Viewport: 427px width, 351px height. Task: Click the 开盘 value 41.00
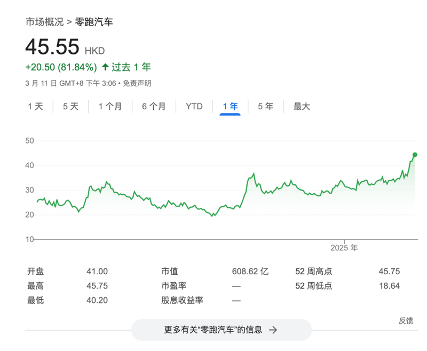[97, 272]
